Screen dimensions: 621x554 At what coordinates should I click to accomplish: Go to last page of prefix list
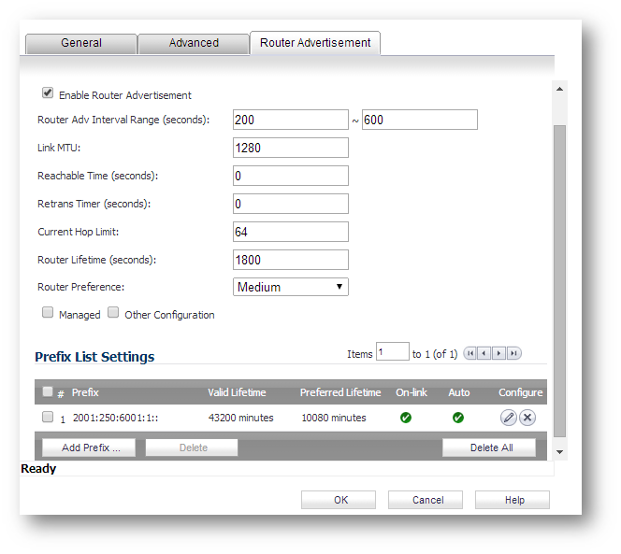[513, 353]
